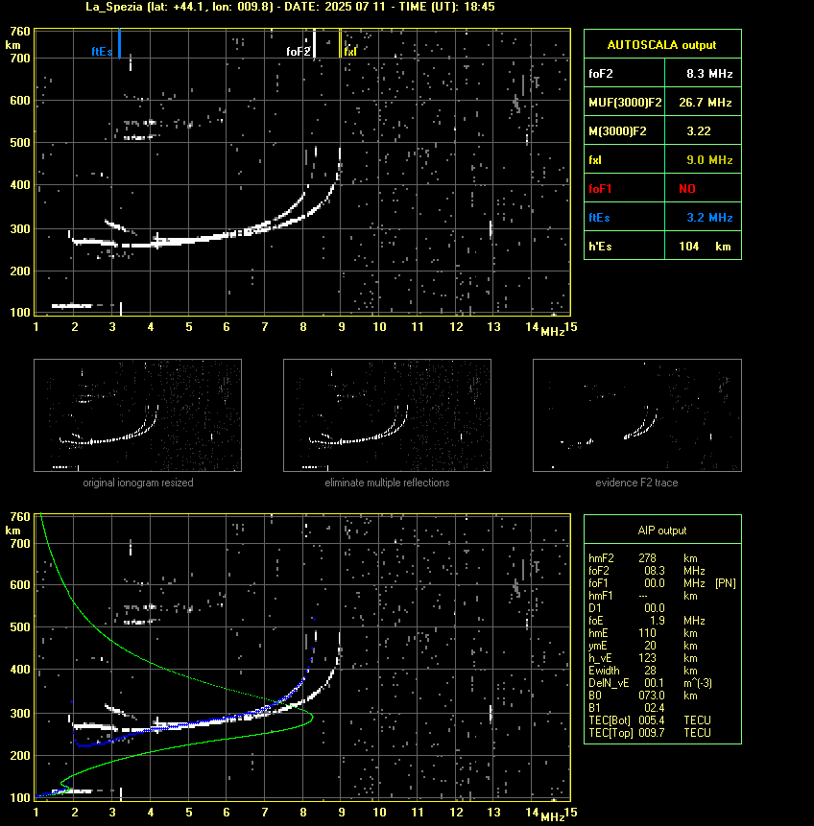Image resolution: width=814 pixels, height=826 pixels.
Task: Select the B0 '073.0' value
Action: point(652,696)
